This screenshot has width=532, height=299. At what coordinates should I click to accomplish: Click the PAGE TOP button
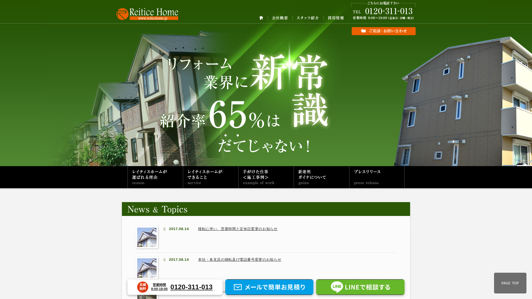(510, 283)
